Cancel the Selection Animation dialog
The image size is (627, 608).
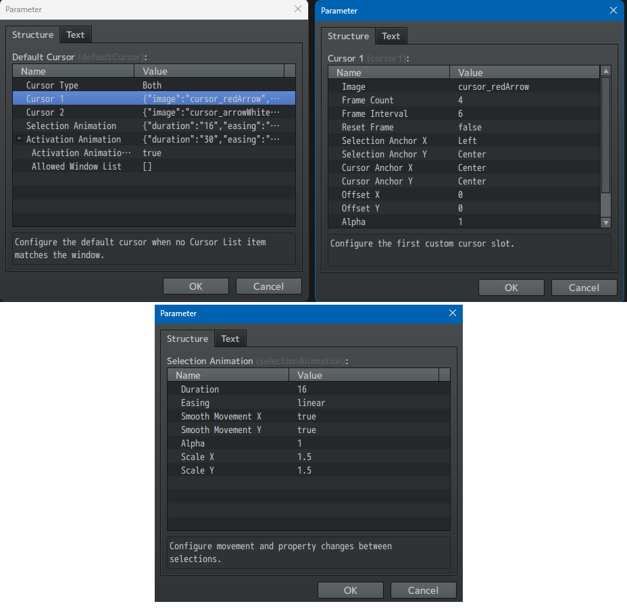coord(424,590)
